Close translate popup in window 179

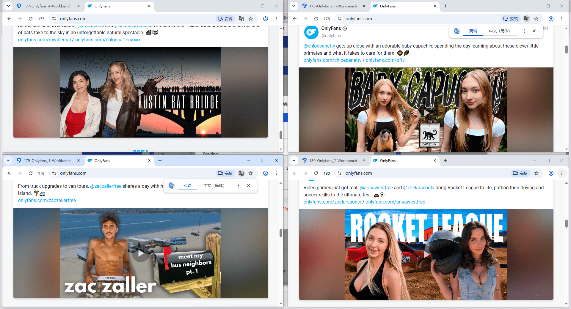coord(249,185)
